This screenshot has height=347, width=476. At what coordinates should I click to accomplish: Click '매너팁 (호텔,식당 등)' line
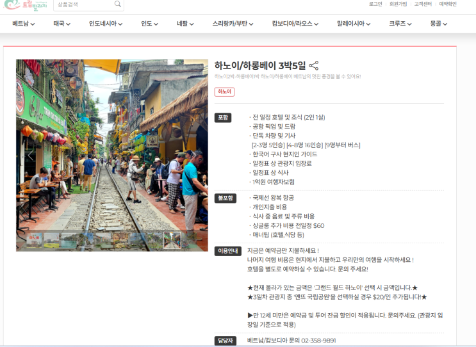tap(277, 235)
